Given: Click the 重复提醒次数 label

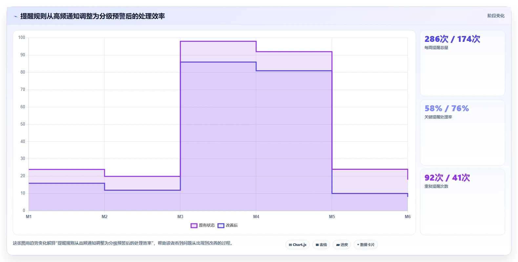Looking at the screenshot, I should coord(436,186).
